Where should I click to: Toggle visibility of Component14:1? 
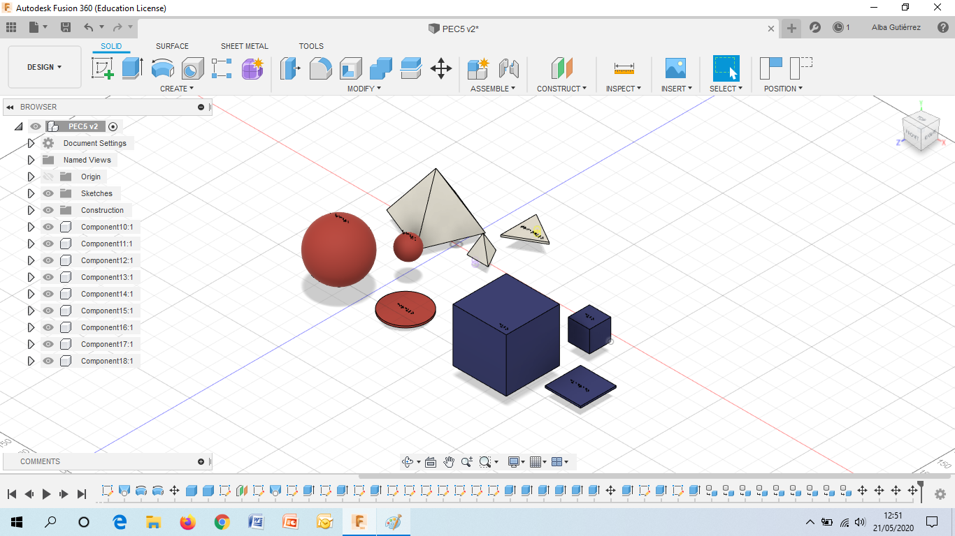[48, 294]
